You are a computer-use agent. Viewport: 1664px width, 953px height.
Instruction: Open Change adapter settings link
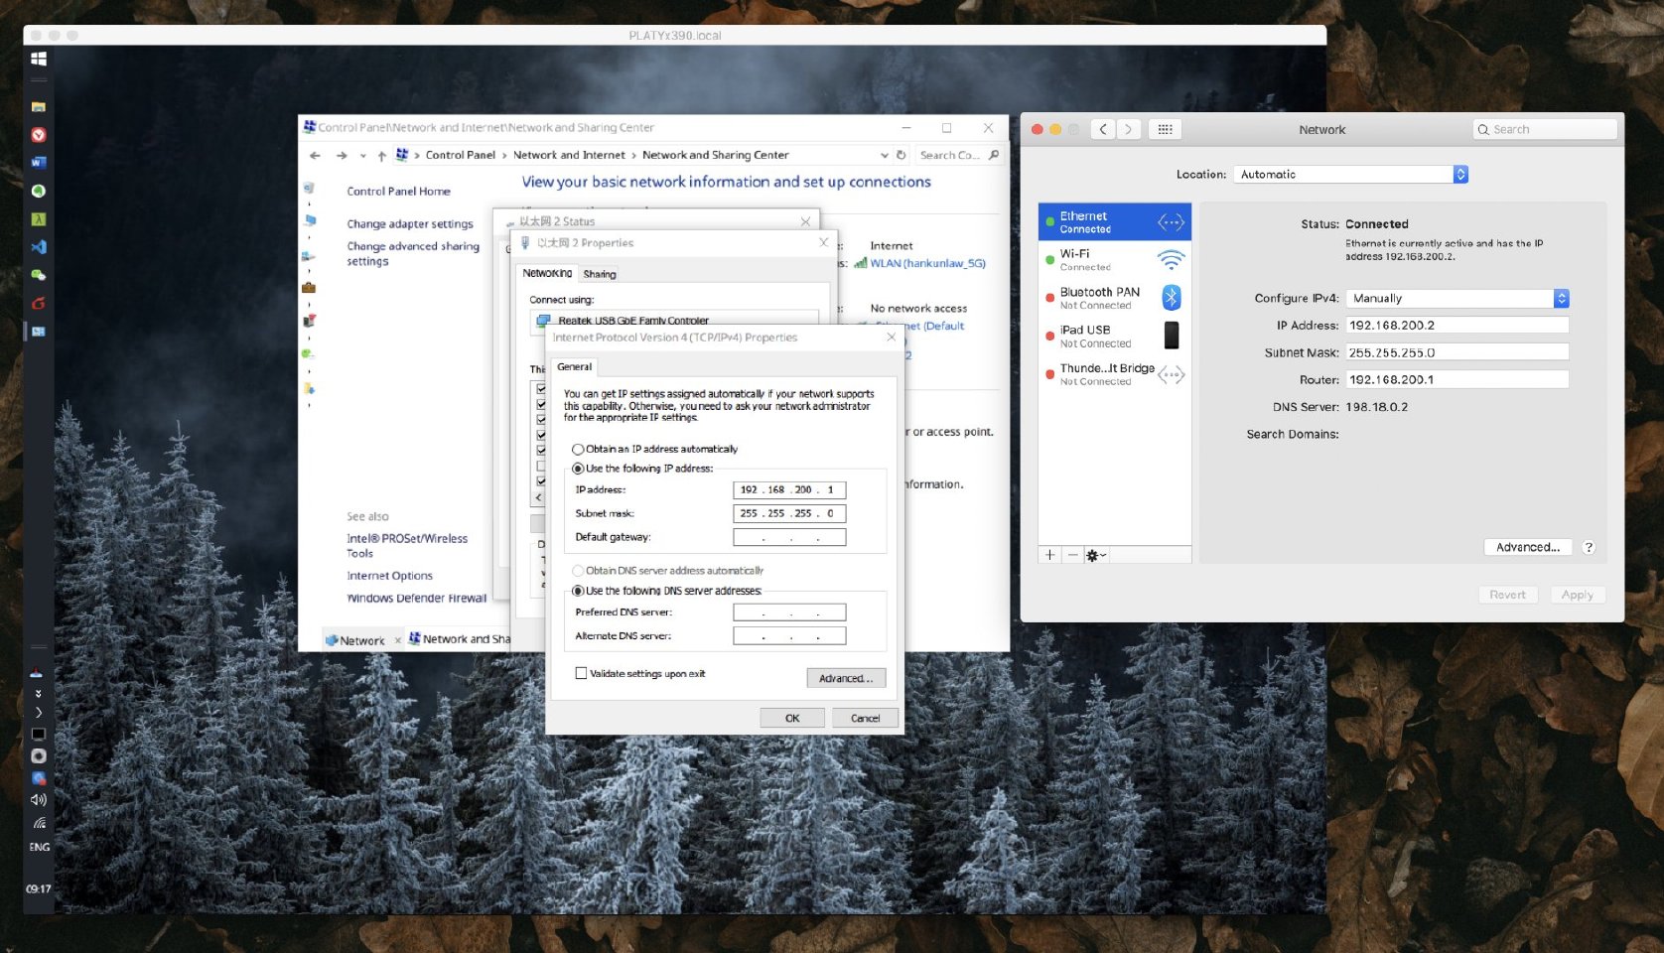[409, 224]
